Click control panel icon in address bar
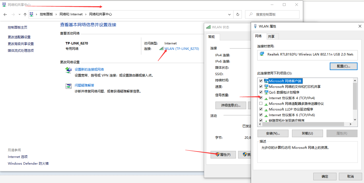The height and width of the screenshot is (183, 364). (32, 14)
